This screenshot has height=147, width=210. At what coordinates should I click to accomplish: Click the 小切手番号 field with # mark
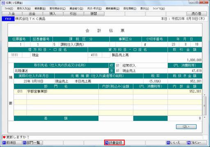[x=155, y=45]
